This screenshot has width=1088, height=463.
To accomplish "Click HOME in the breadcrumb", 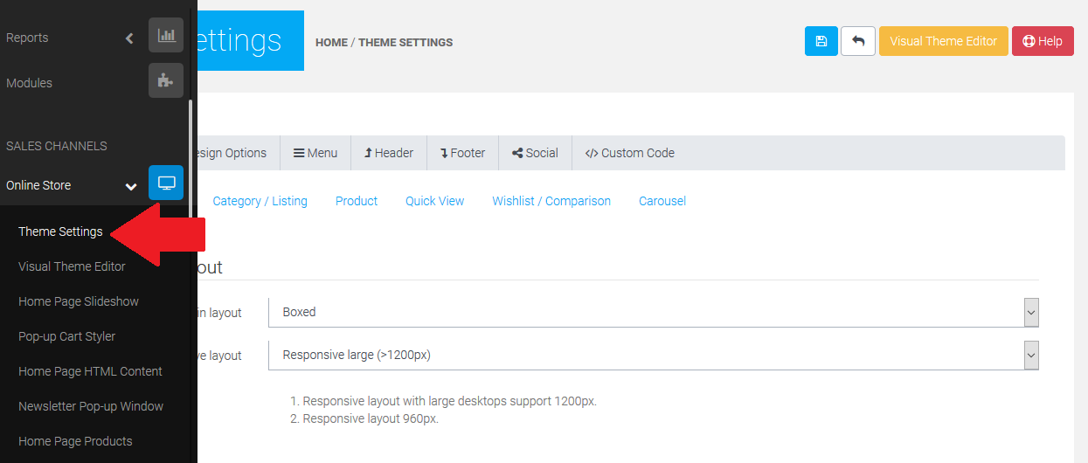I will (331, 42).
